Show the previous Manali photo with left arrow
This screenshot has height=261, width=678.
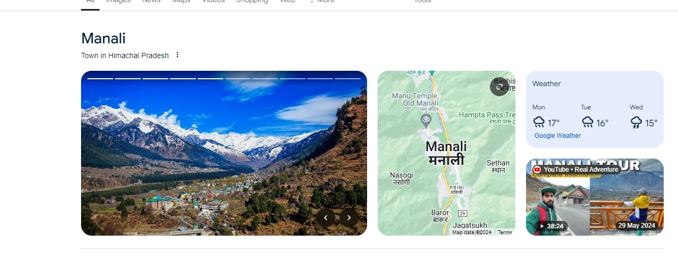pyautogui.click(x=326, y=218)
